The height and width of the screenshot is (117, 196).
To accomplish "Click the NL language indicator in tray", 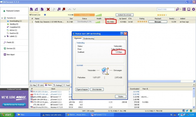I will click(x=171, y=115).
